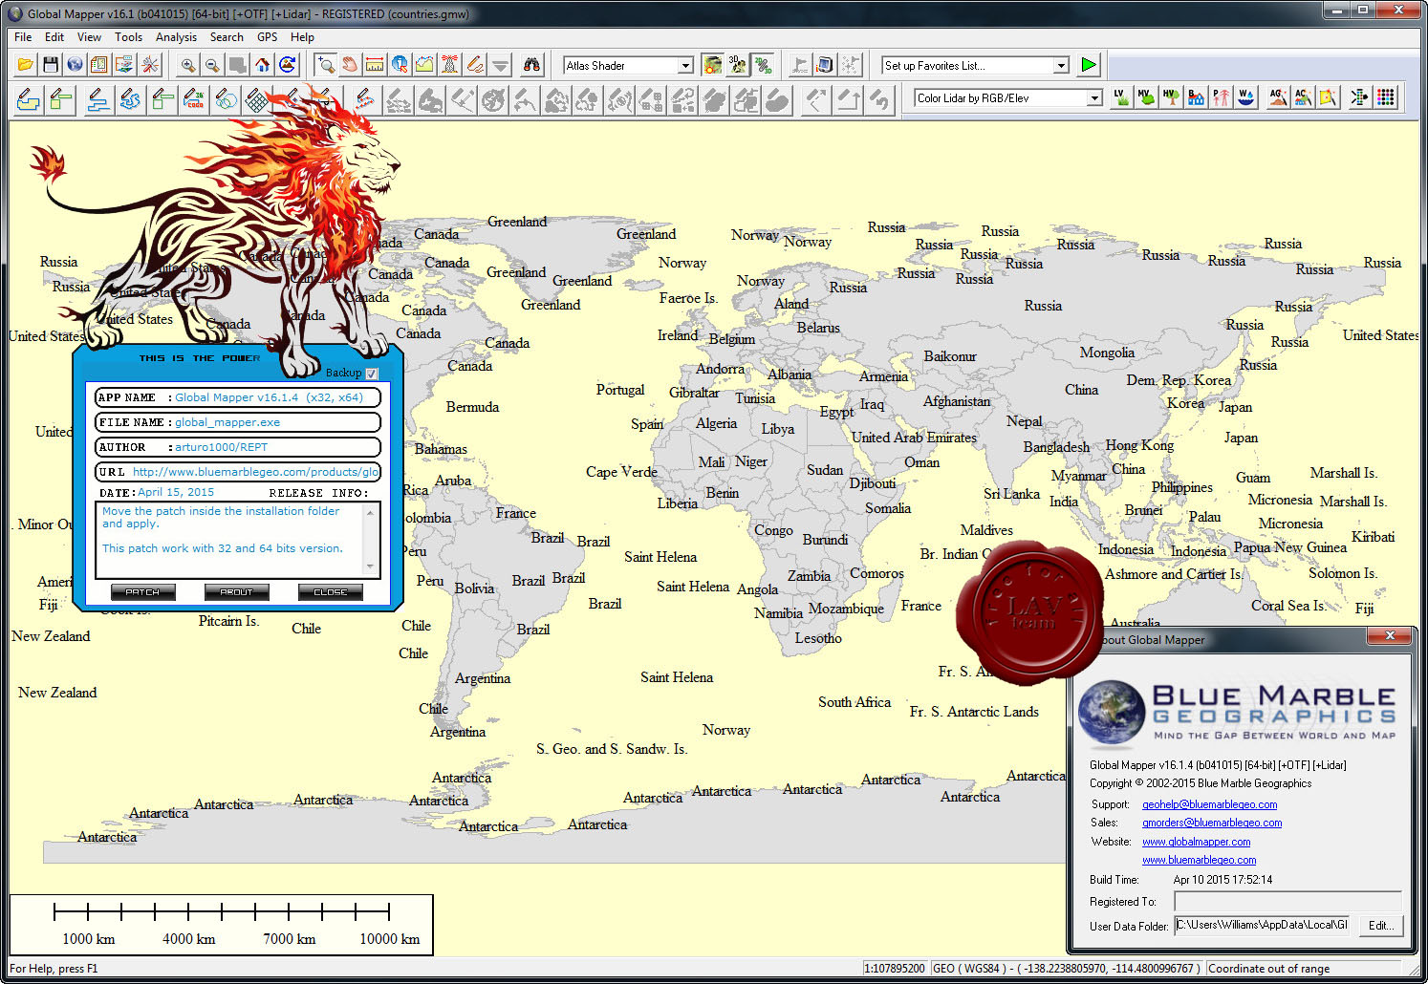Click the Lidar colored dot grid icon
Viewport: 1428px width, 984px height.
coord(1386,97)
